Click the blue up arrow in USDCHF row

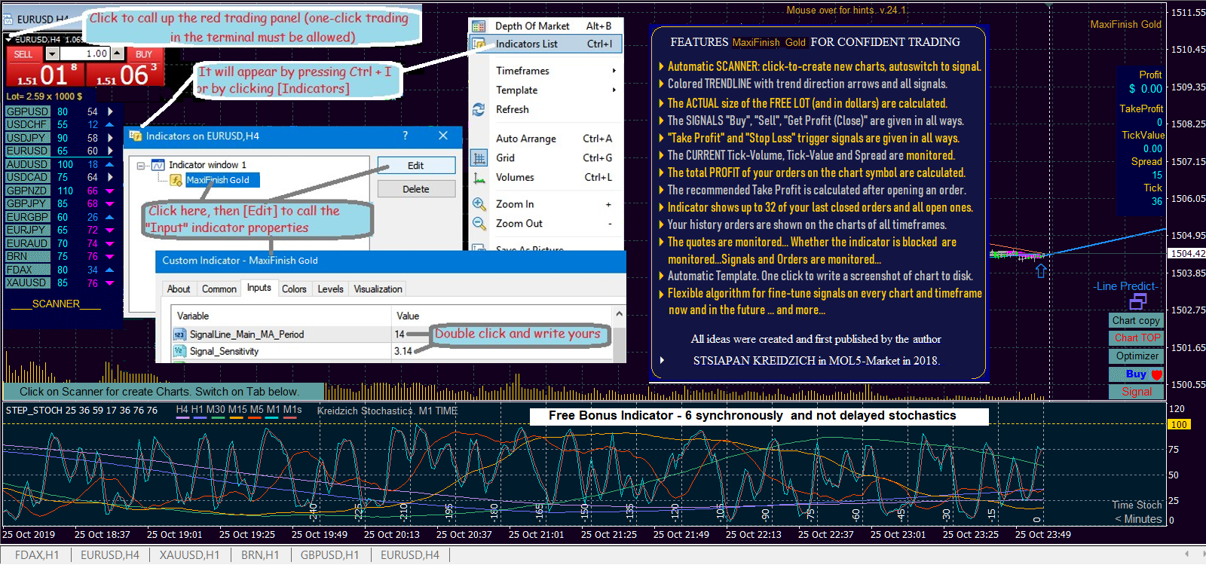[110, 124]
